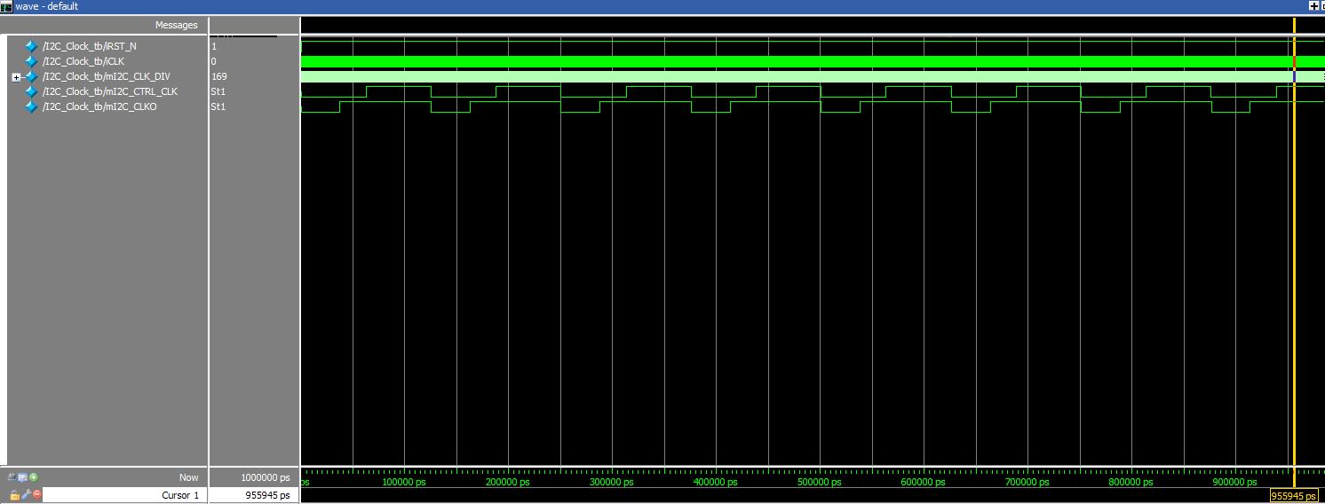Click value 169 of mI2C_CLK_DIV
This screenshot has height=504, width=1325.
pyautogui.click(x=218, y=76)
